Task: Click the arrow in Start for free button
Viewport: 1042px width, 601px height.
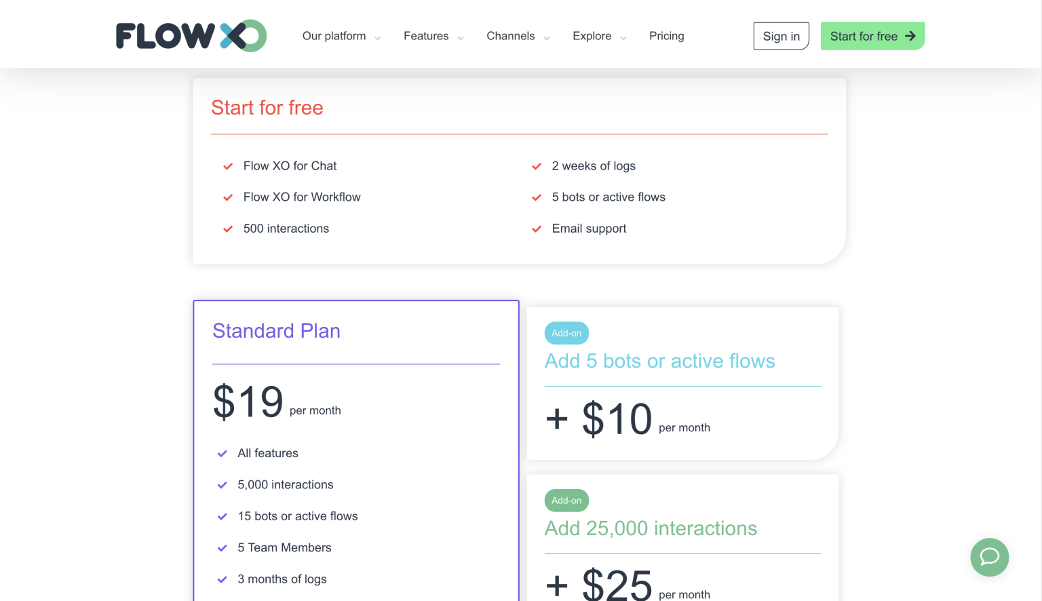Action: click(x=910, y=36)
